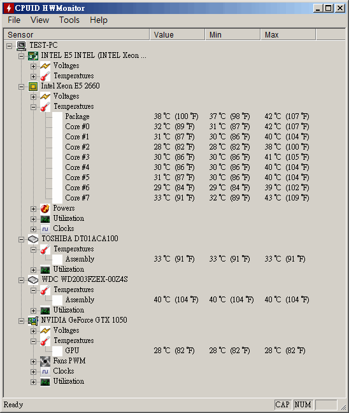
Task: Maximize the HWMonitor window
Action: pyautogui.click(x=329, y=8)
